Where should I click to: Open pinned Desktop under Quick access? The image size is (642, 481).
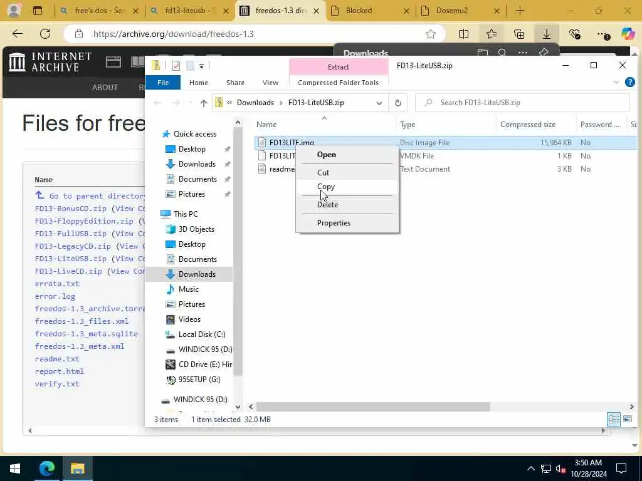tap(192, 149)
